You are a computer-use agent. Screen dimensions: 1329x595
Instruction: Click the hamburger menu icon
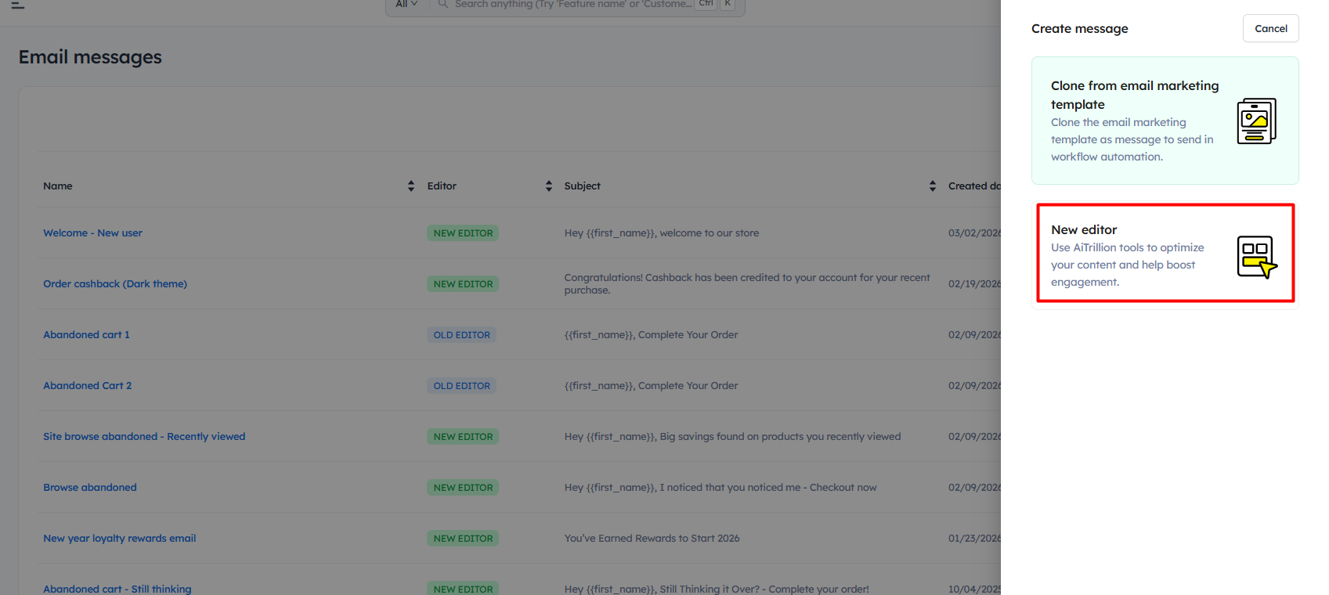click(18, 5)
